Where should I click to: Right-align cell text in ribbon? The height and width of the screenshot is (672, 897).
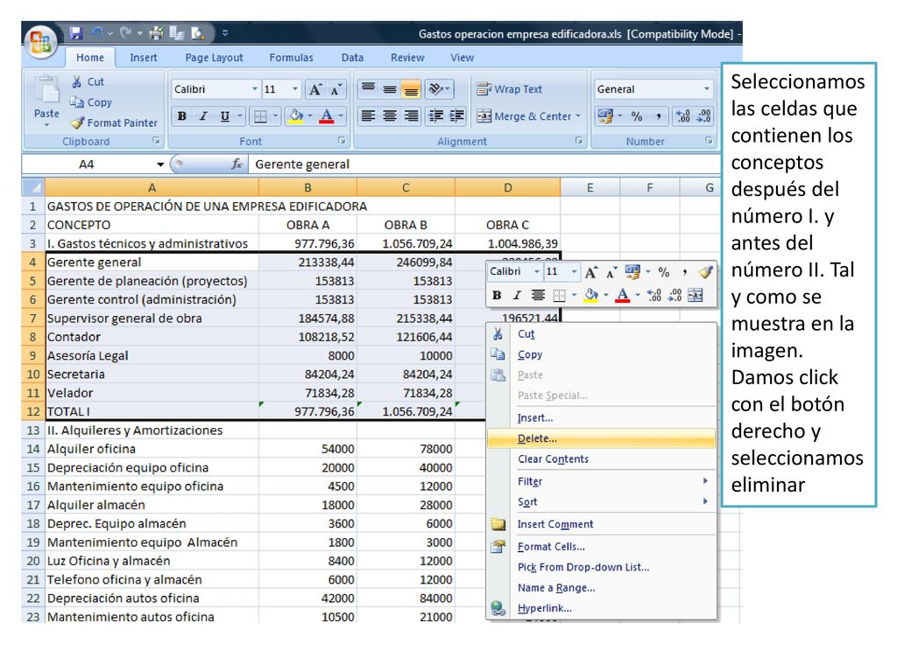coord(411,116)
